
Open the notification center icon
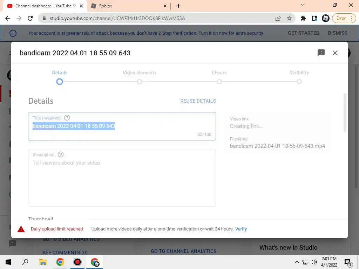(348, 262)
